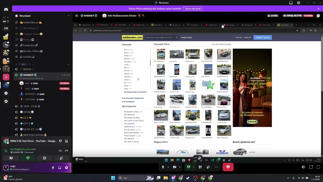
Task: Turn on camera in bottom call controls
Action: click(x=175, y=167)
